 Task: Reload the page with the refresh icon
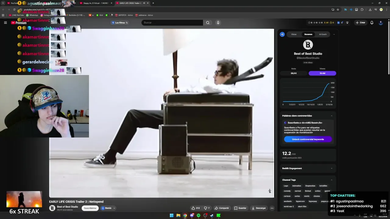click(14, 9)
